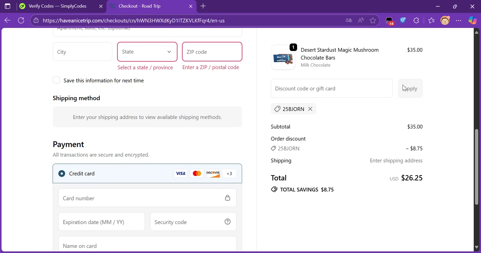The image size is (481, 253).
Task: Click the – $8.75 order discount amount
Action: (414, 148)
